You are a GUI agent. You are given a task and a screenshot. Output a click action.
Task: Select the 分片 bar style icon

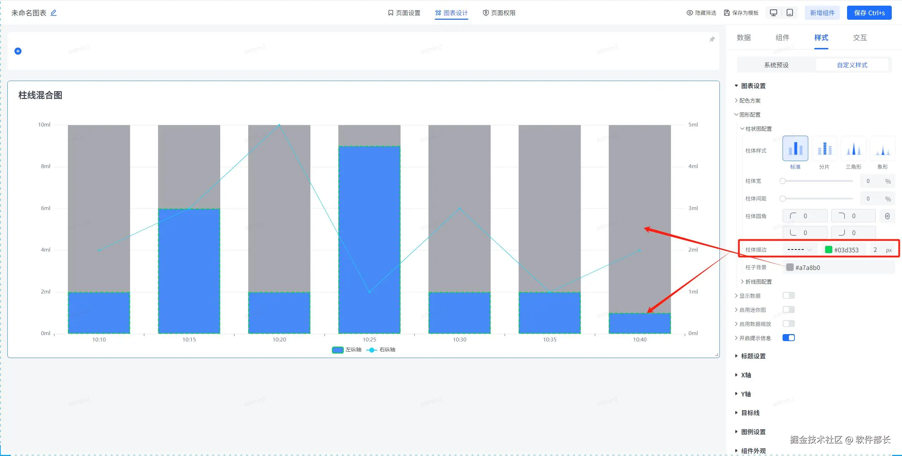point(824,149)
